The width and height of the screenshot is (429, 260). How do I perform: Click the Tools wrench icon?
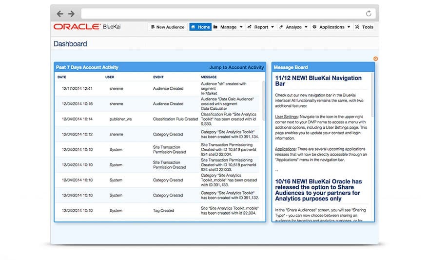pyautogui.click(x=357, y=27)
